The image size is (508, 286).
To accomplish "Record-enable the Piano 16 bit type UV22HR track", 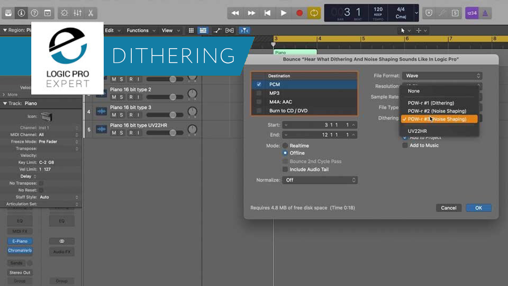I will [131, 132].
